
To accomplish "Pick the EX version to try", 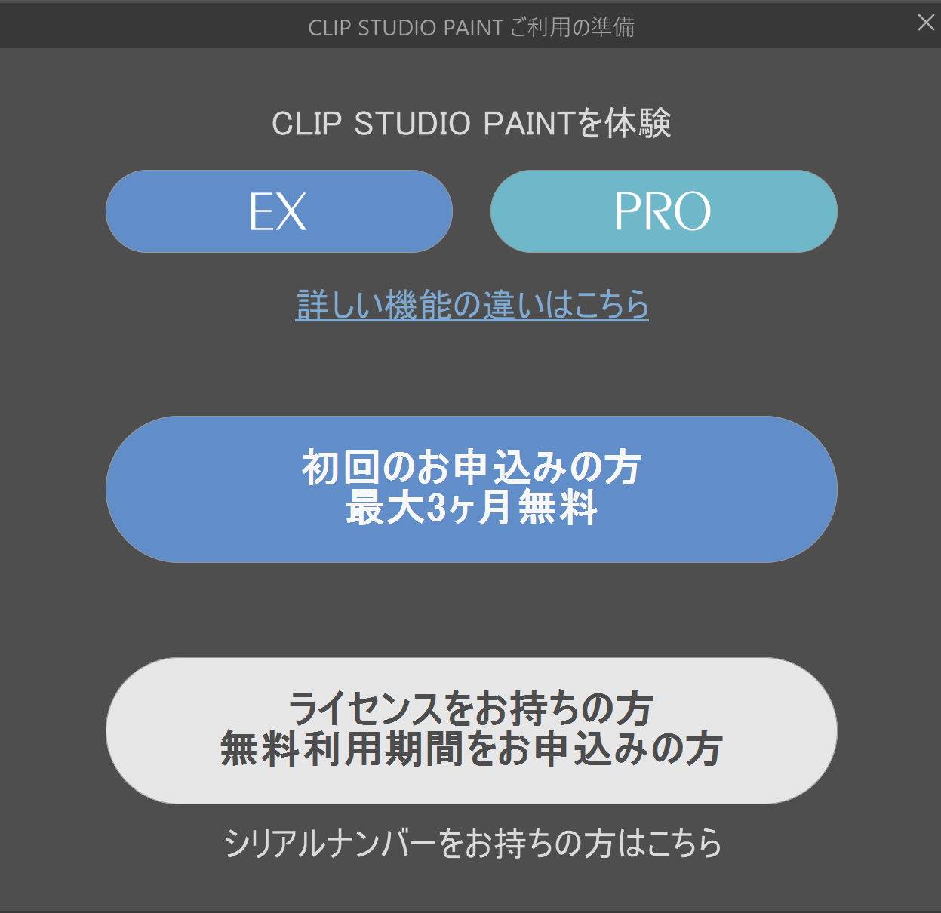I will (x=279, y=211).
